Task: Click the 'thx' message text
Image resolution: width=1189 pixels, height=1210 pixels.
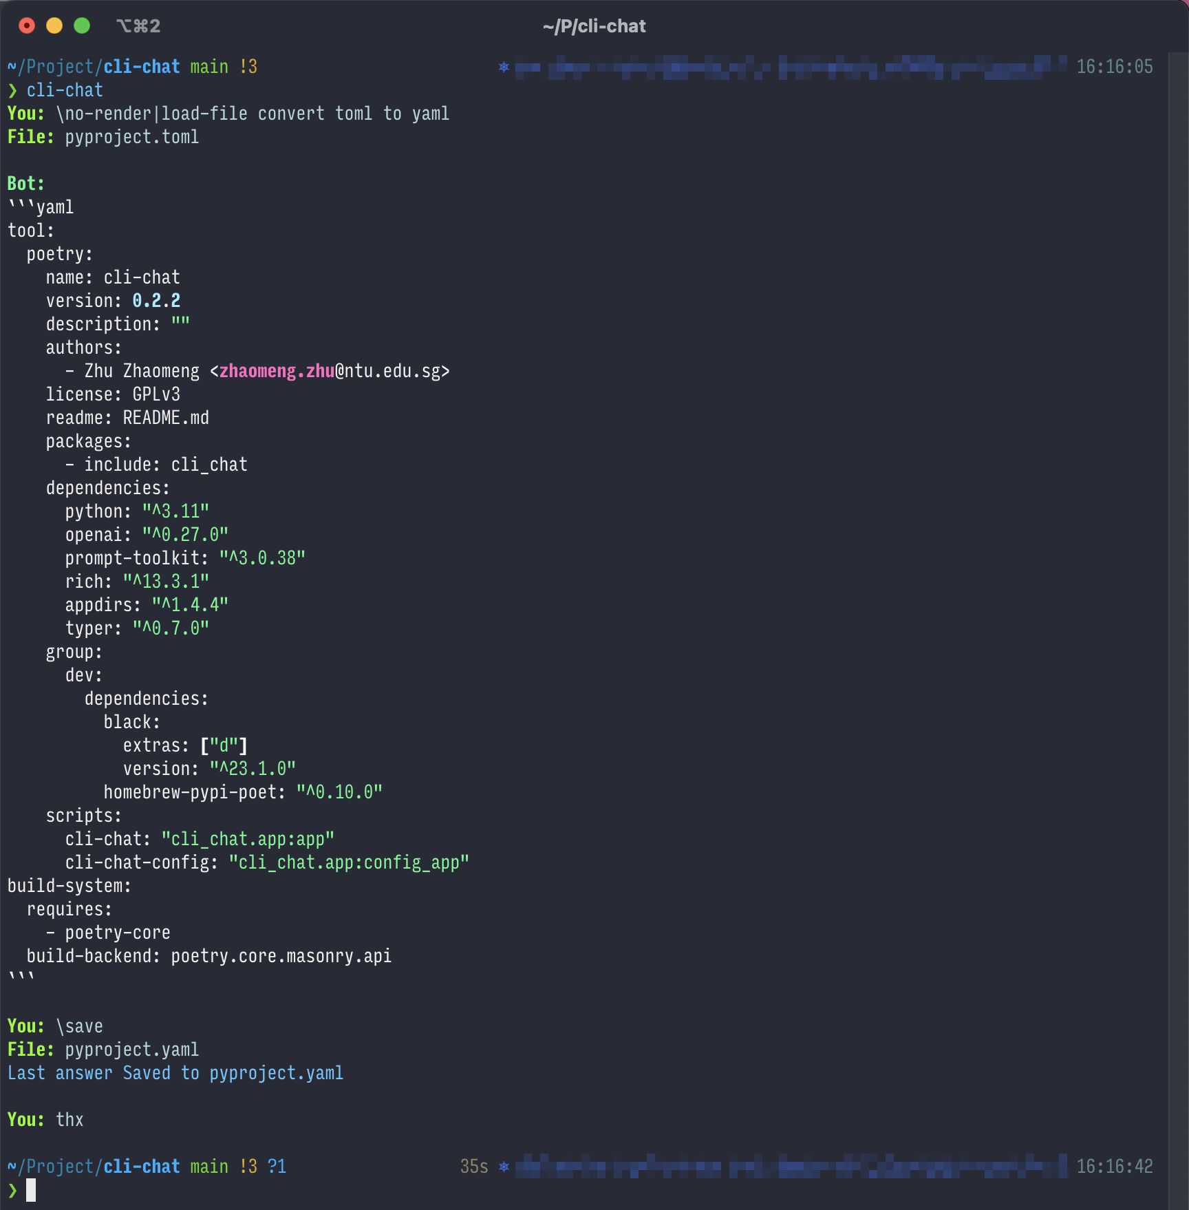Action: pos(69,1120)
